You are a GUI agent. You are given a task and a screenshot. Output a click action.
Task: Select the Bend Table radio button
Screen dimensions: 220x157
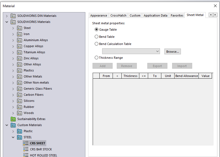pyautogui.click(x=96, y=37)
